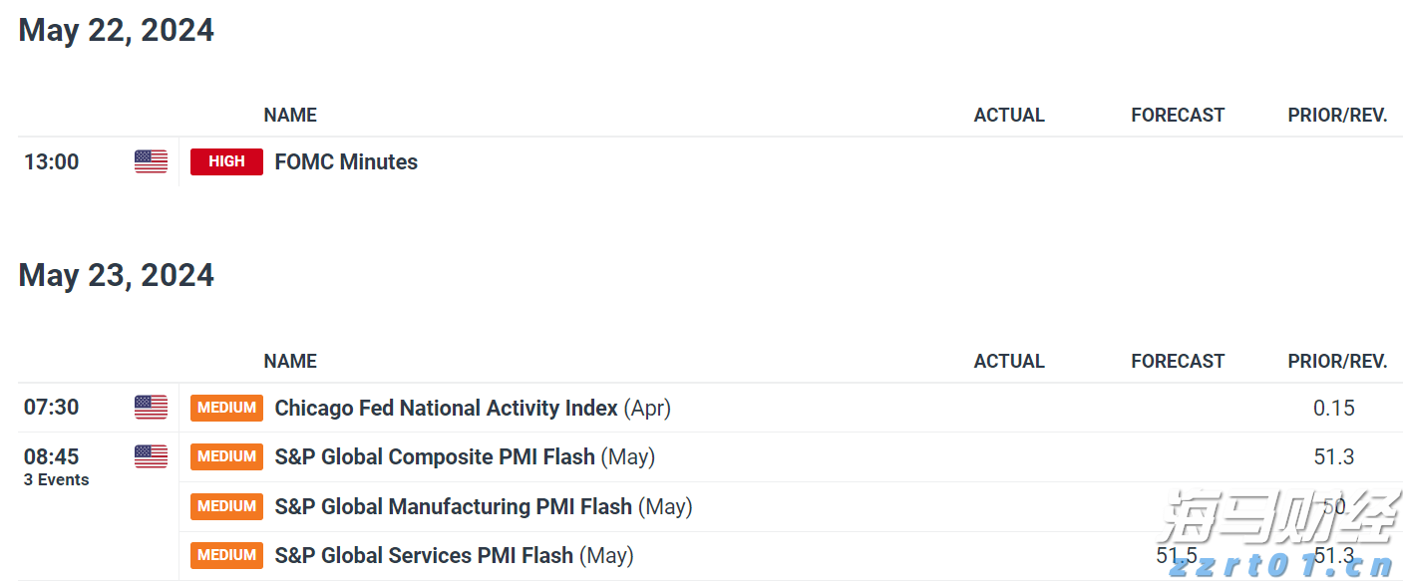Click the MEDIUM badge for Services PMI Flash
Screen dimensions: 1403x581
pos(226,555)
